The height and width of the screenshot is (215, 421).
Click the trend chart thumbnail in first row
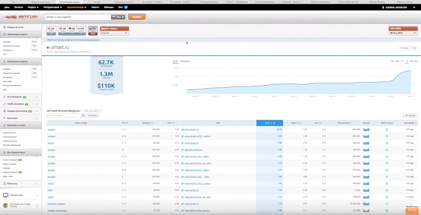366,129
